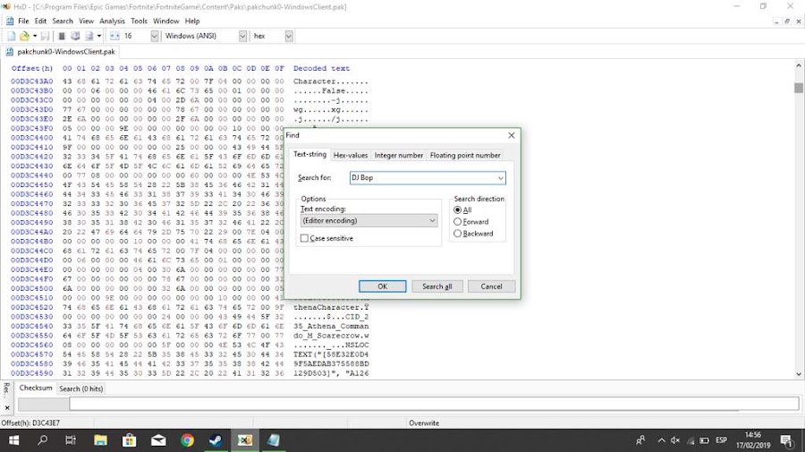Viewport: 805px width, 452px height.
Task: Click the Open RAM toolbar icon
Action: tap(62, 36)
